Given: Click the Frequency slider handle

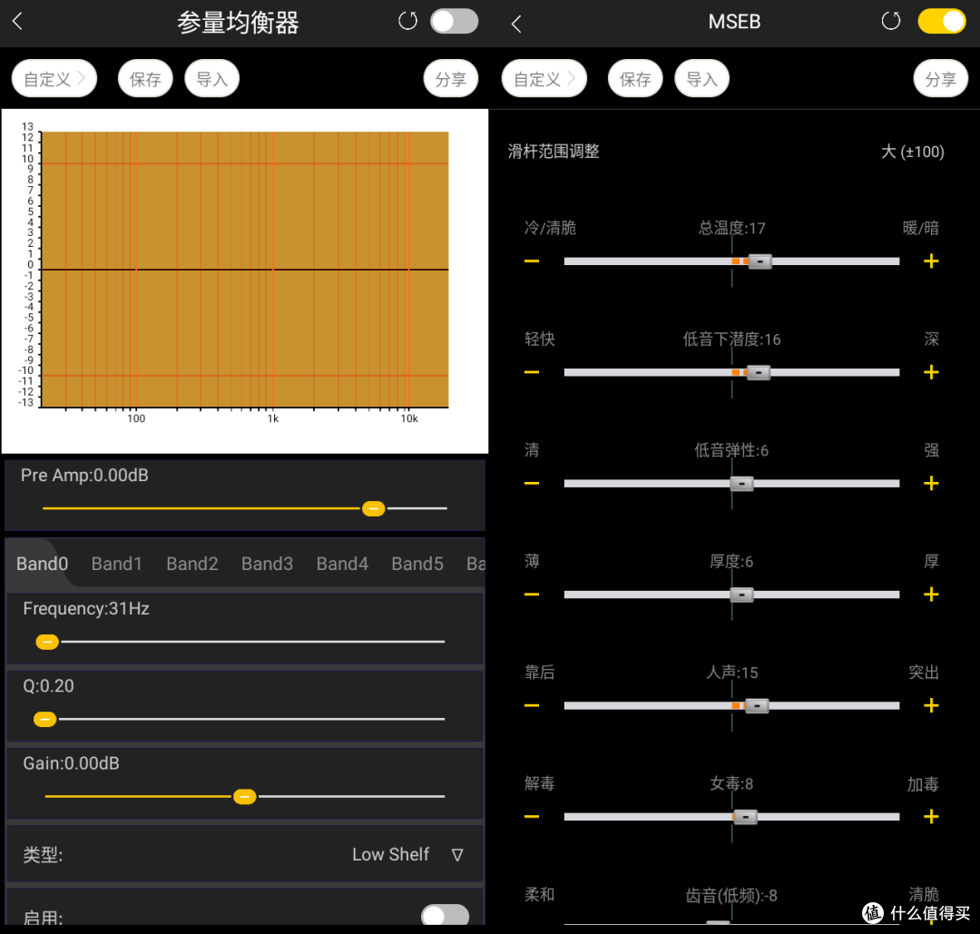Looking at the screenshot, I should (x=47, y=642).
